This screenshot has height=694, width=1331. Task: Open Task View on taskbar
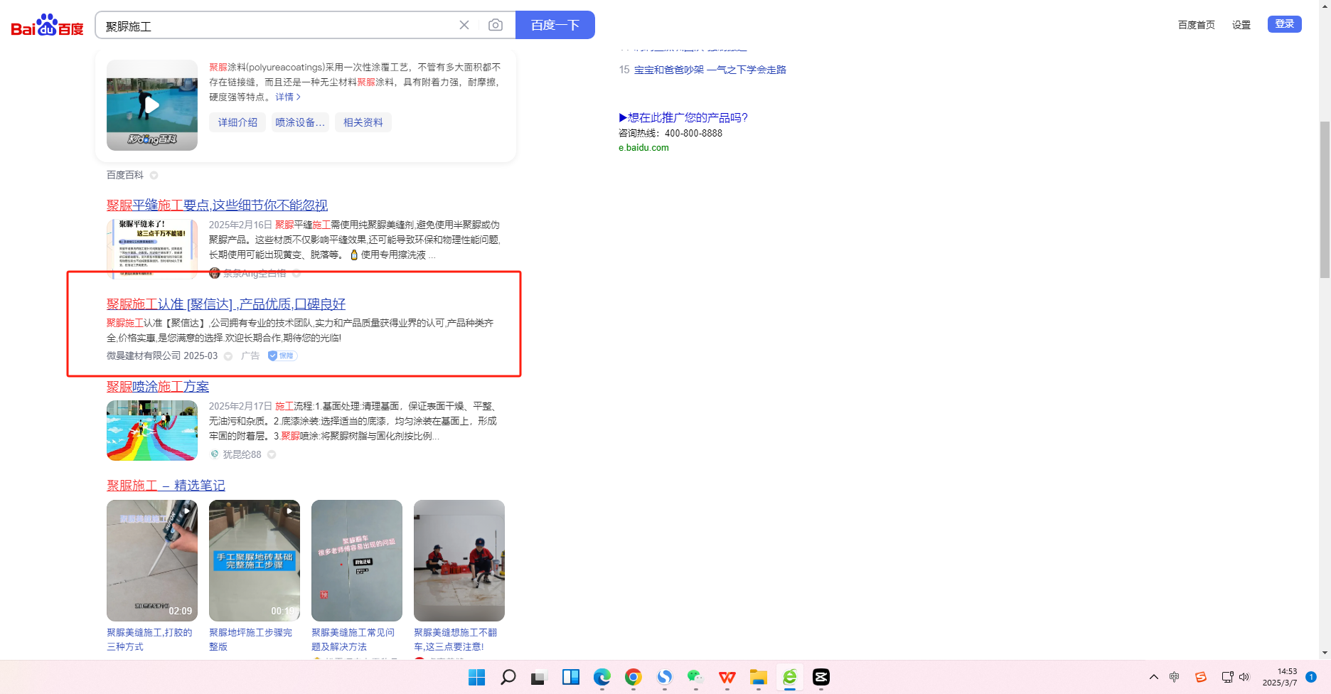[x=538, y=677]
